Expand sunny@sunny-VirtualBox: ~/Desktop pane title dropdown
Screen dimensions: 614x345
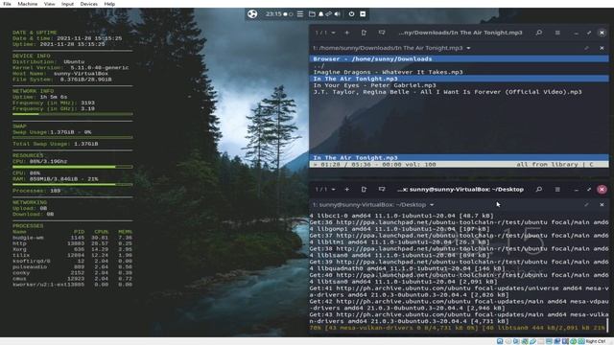point(432,205)
